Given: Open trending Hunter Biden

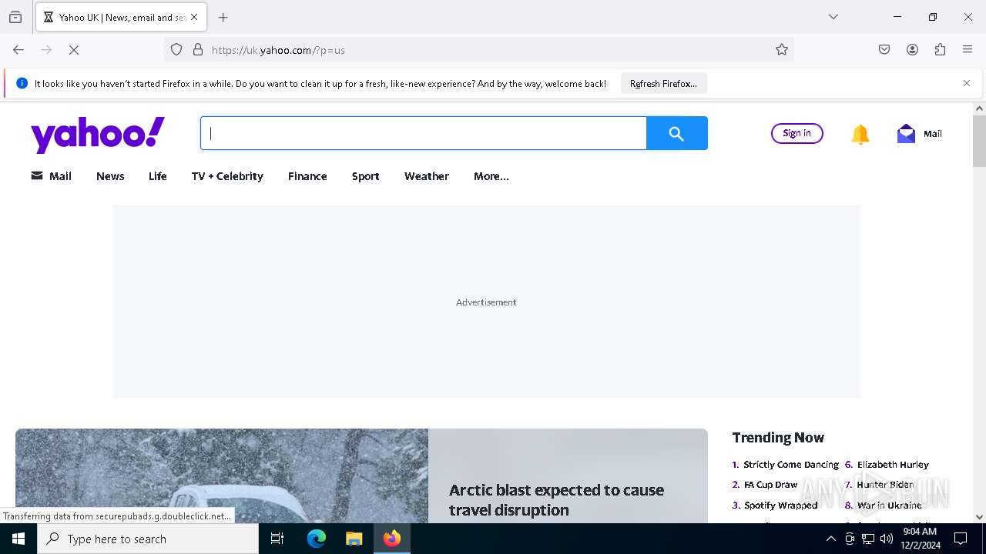Looking at the screenshot, I should click(885, 485).
